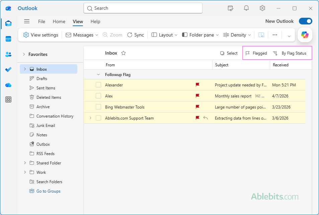Open the People contacts icon
Image resolution: width=319 pixels, height=215 pixels.
(8, 54)
